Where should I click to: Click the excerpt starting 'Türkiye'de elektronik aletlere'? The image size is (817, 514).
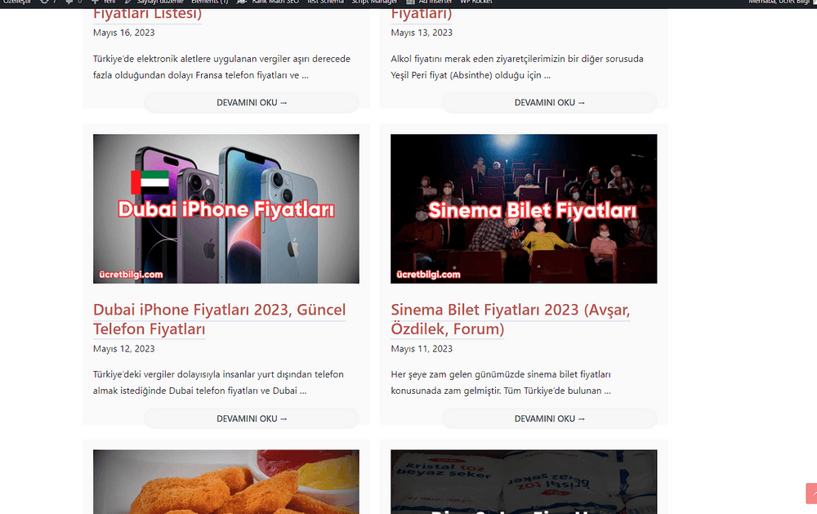click(222, 67)
